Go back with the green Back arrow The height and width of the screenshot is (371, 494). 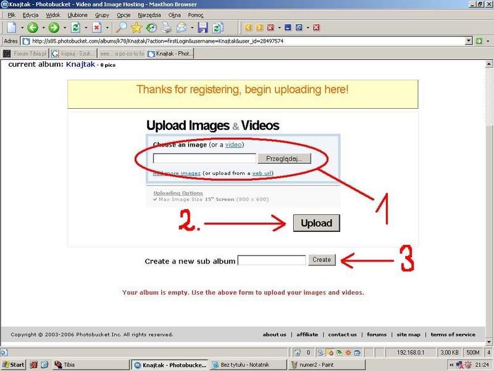coord(33,27)
